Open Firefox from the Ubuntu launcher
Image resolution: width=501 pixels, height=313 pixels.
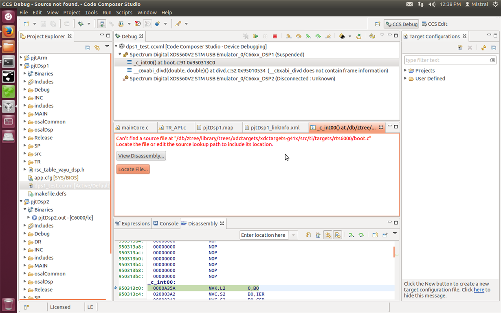(x=9, y=31)
